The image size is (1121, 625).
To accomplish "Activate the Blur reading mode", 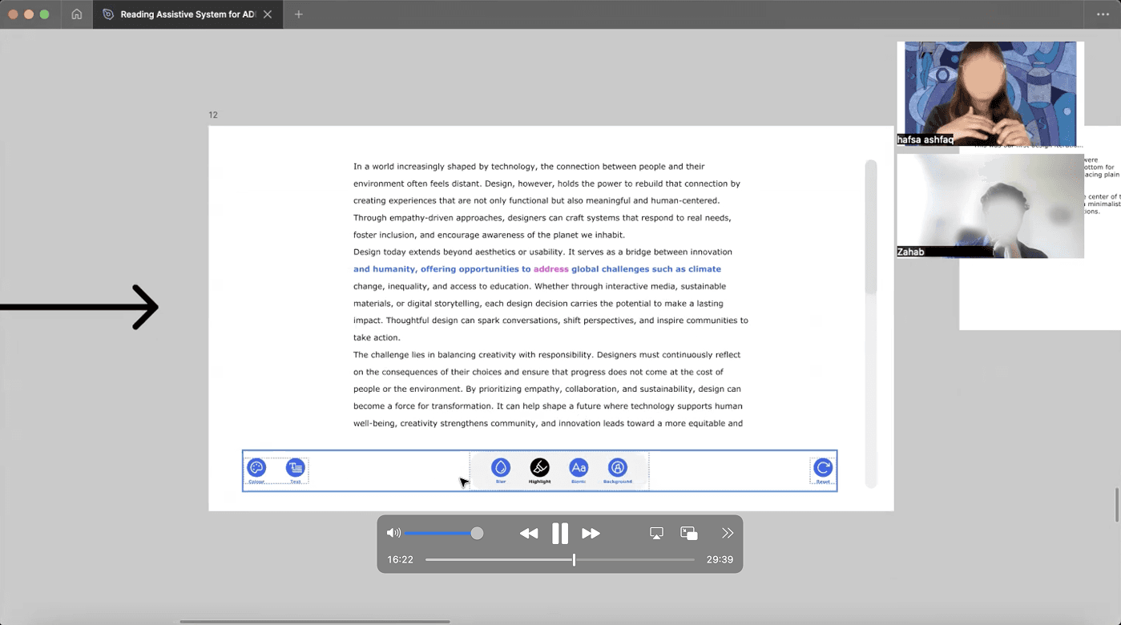I will 501,467.
